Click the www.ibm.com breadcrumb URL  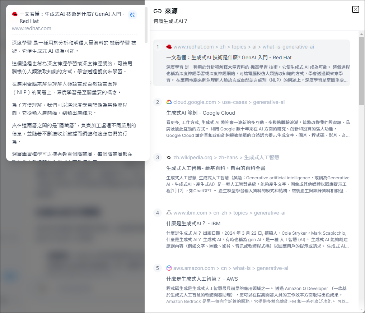[x=229, y=213]
